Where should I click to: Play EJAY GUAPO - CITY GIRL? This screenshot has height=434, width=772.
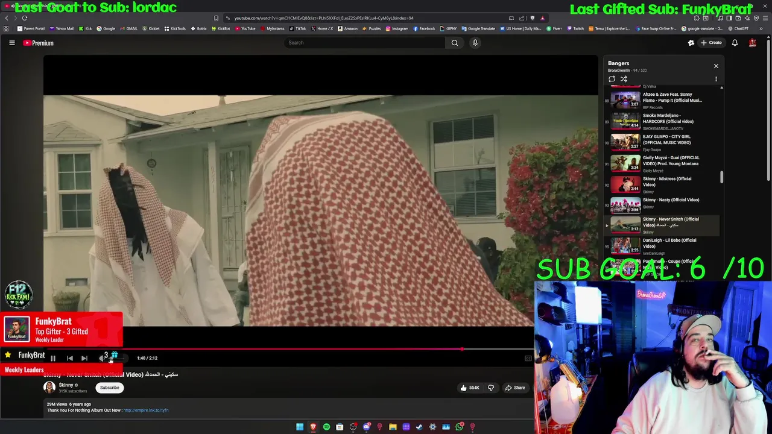tap(662, 142)
